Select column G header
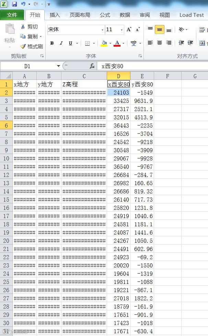The height and width of the screenshot is (336, 208). coord(195,76)
